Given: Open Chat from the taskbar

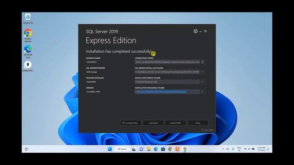Looking at the screenshot, I should (x=141, y=149).
